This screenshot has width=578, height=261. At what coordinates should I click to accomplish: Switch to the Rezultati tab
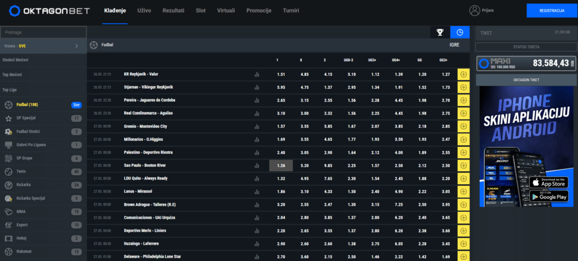pos(173,11)
